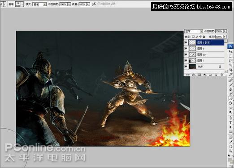Screen dimensions: 234x168
Task: Hide the 图层 5 副本 layer
Action: (x=186, y=42)
